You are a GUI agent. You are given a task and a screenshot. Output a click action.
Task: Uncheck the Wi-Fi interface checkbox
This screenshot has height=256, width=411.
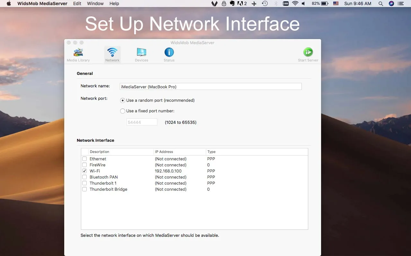pos(84,171)
